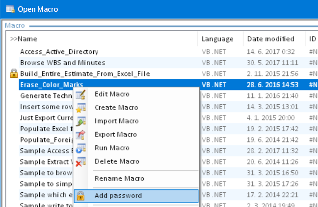Select the Access_Active_Directory macro row
Viewport: 318px width, 207px height.
59,51
